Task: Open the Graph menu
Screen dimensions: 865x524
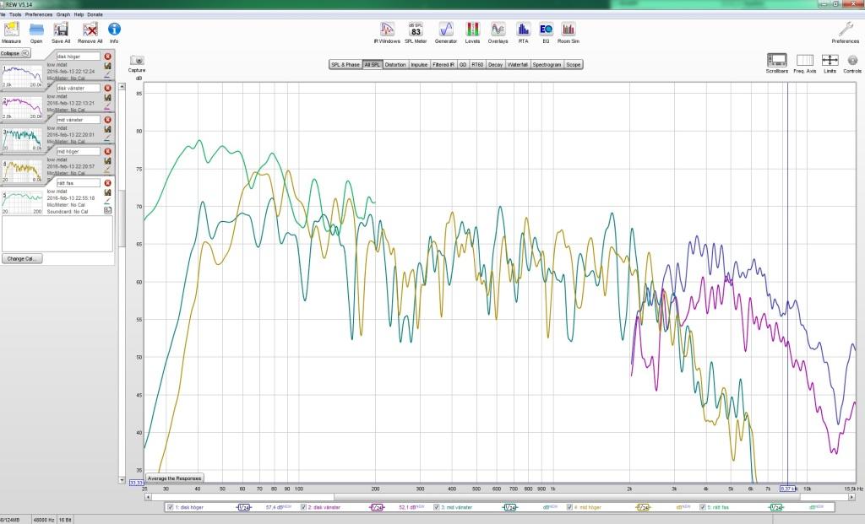Action: [63, 14]
